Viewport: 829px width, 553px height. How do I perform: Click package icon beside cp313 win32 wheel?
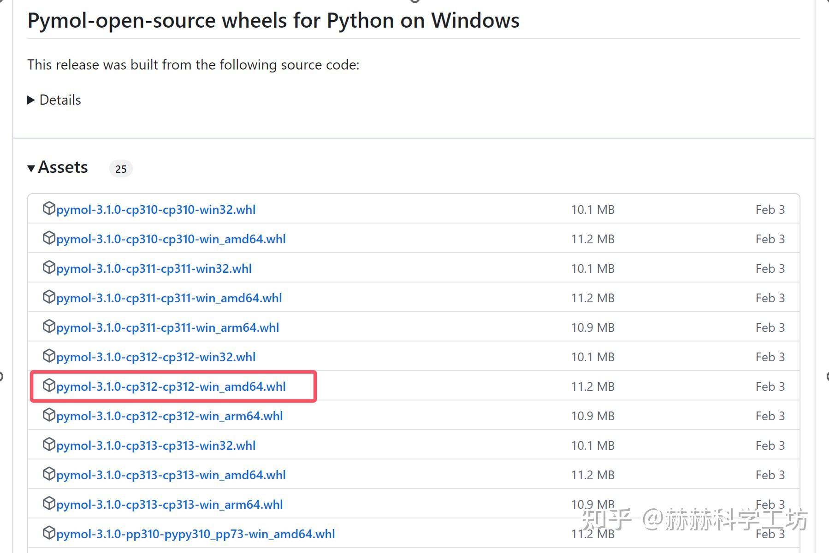pos(49,445)
